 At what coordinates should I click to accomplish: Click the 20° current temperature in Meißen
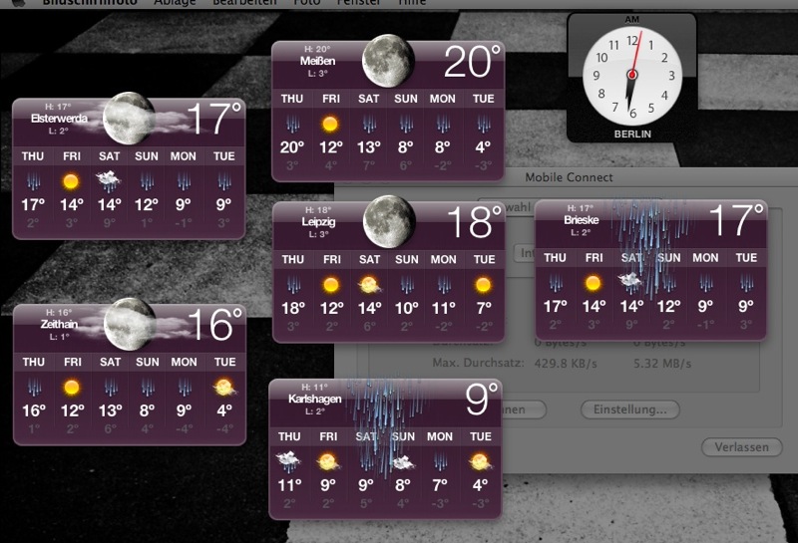[x=468, y=62]
